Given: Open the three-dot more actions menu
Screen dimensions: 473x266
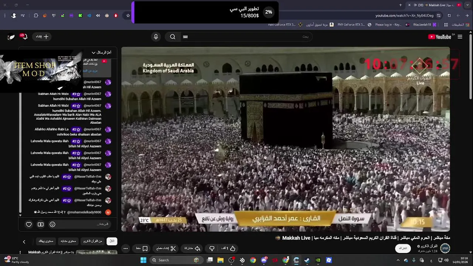Looking at the screenshot, I should click(x=126, y=248).
